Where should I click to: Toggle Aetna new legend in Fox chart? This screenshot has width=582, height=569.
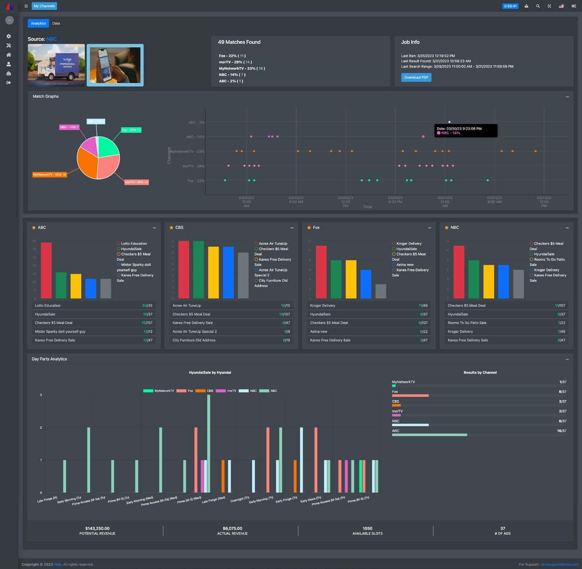[403, 265]
